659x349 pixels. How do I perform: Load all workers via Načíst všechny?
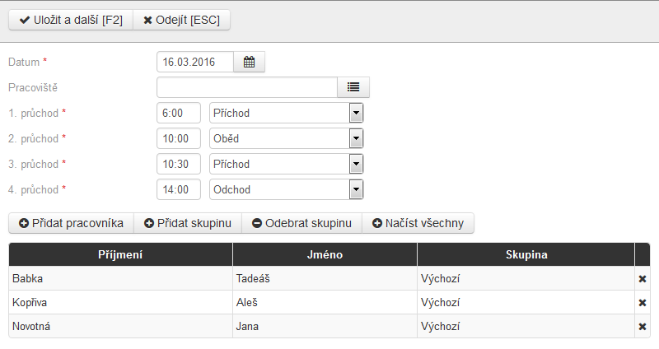pos(418,223)
